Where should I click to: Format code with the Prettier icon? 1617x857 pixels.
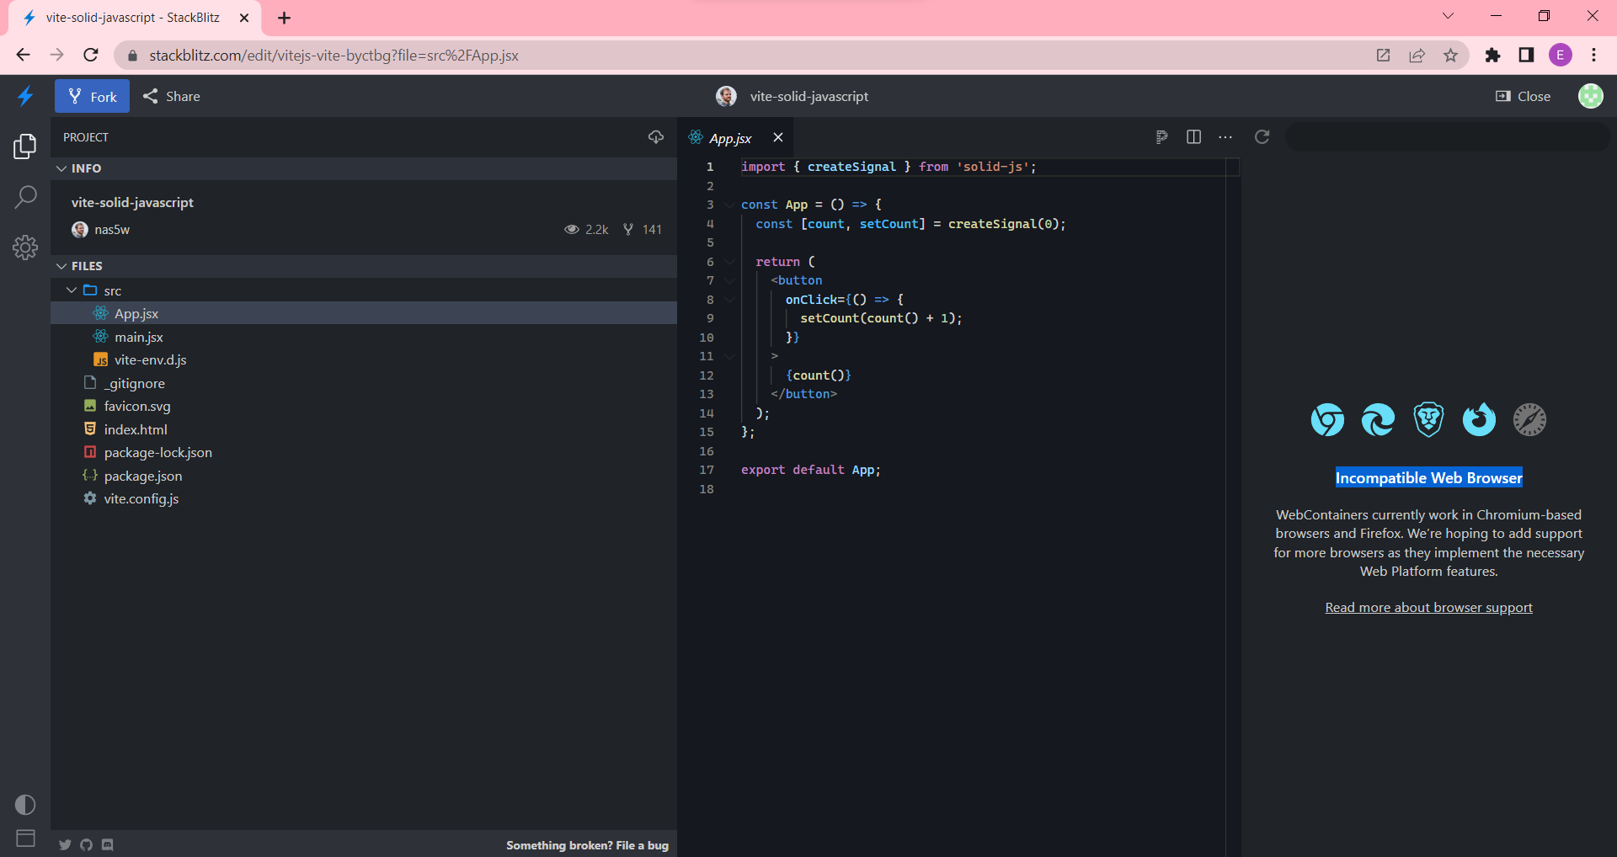1162,136
